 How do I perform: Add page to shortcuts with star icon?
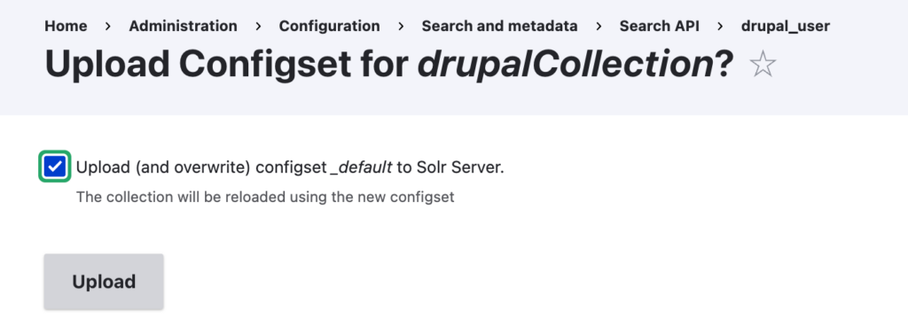[x=762, y=64]
